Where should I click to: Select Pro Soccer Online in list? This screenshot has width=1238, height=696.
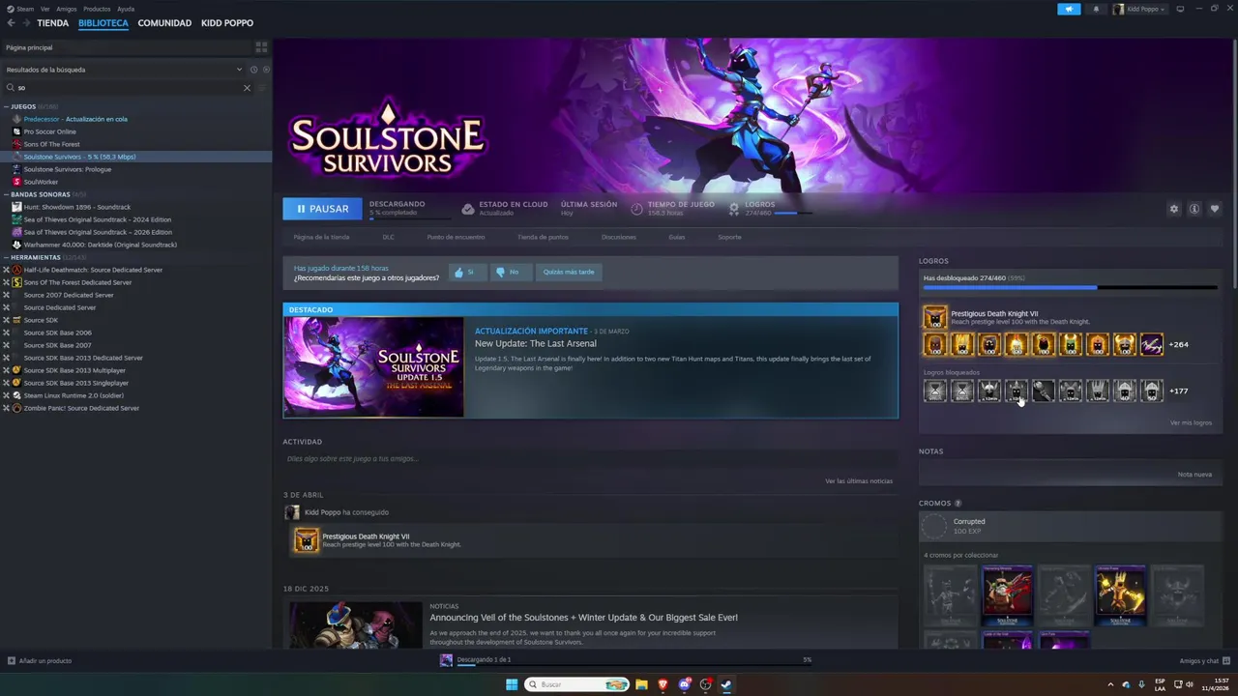49,131
